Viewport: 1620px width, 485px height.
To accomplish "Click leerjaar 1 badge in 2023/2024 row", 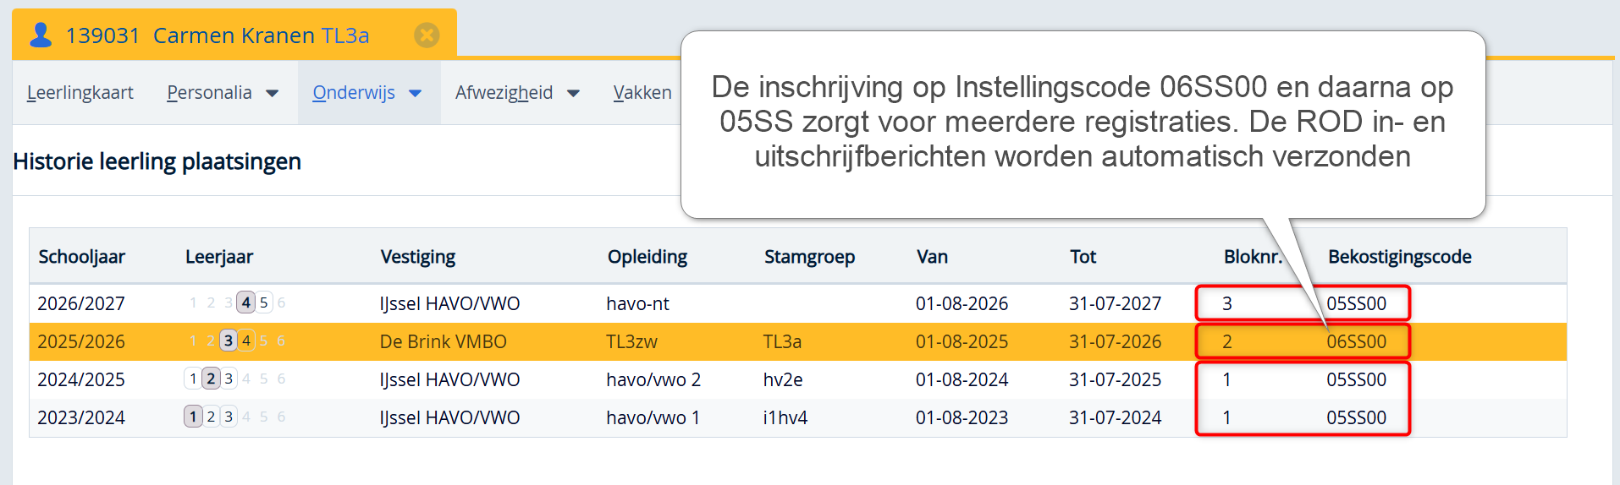I will 193,417.
